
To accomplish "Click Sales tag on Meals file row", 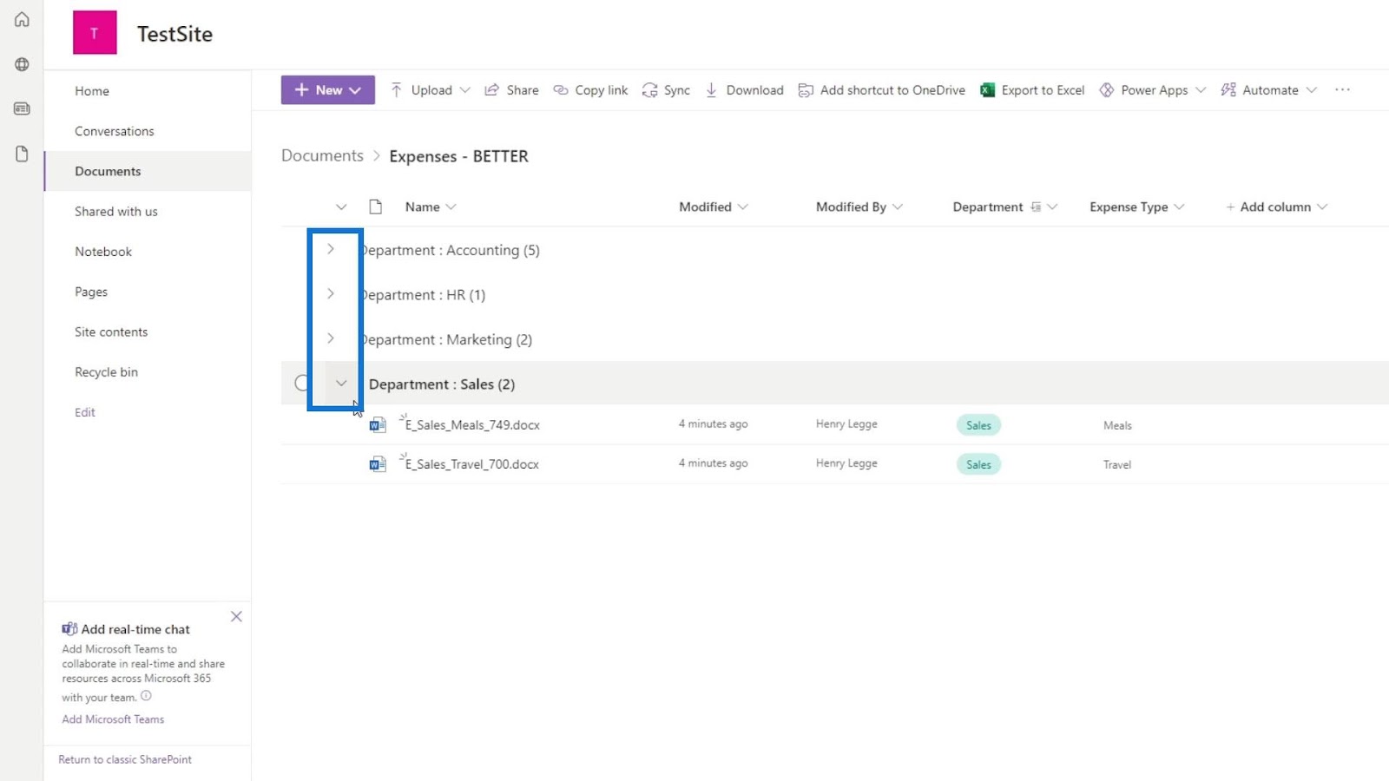I will pyautogui.click(x=978, y=425).
